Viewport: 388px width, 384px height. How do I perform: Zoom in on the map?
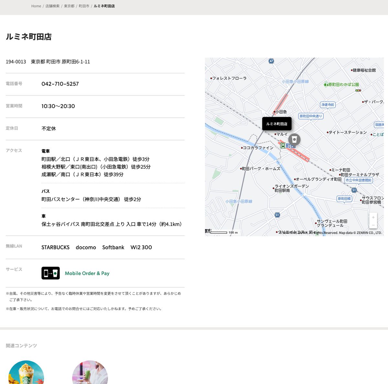(x=373, y=217)
